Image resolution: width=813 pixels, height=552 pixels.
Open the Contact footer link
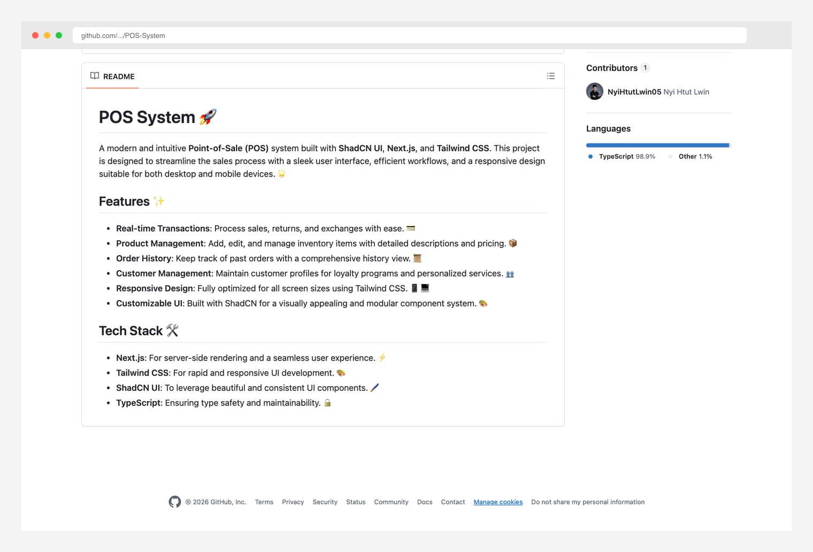coord(453,502)
